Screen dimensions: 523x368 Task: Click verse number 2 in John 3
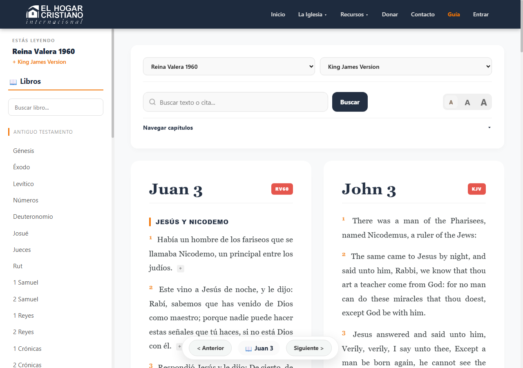point(344,254)
